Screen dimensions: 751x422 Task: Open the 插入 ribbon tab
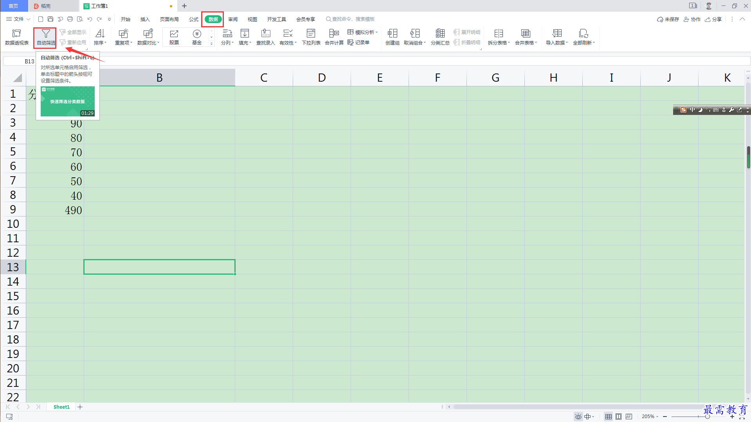pyautogui.click(x=145, y=19)
